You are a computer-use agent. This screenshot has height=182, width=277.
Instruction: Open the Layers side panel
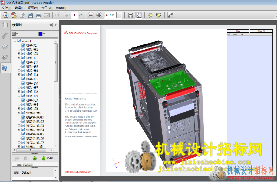5,46
